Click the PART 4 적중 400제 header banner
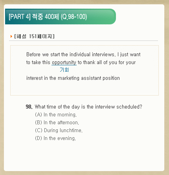This screenshot has height=175, width=169. [61, 17]
